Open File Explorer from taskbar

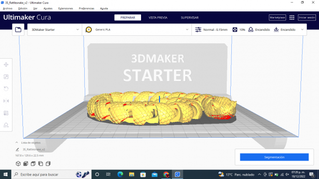pos(132,175)
